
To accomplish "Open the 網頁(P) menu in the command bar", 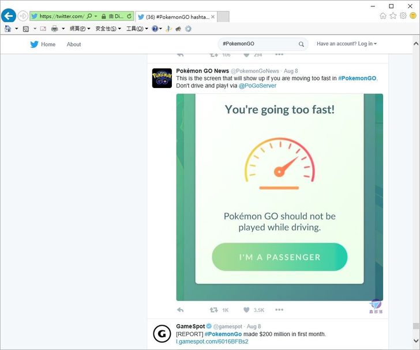I will coord(80,29).
